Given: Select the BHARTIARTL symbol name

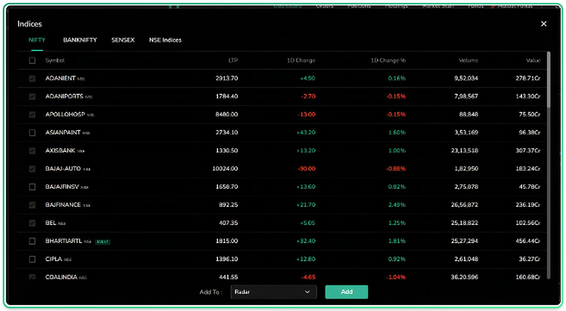Looking at the screenshot, I should pyautogui.click(x=64, y=241).
